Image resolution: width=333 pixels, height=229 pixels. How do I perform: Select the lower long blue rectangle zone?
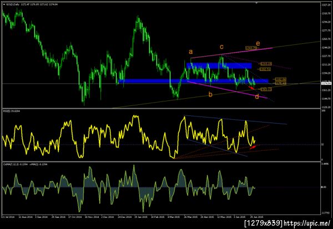point(193,81)
